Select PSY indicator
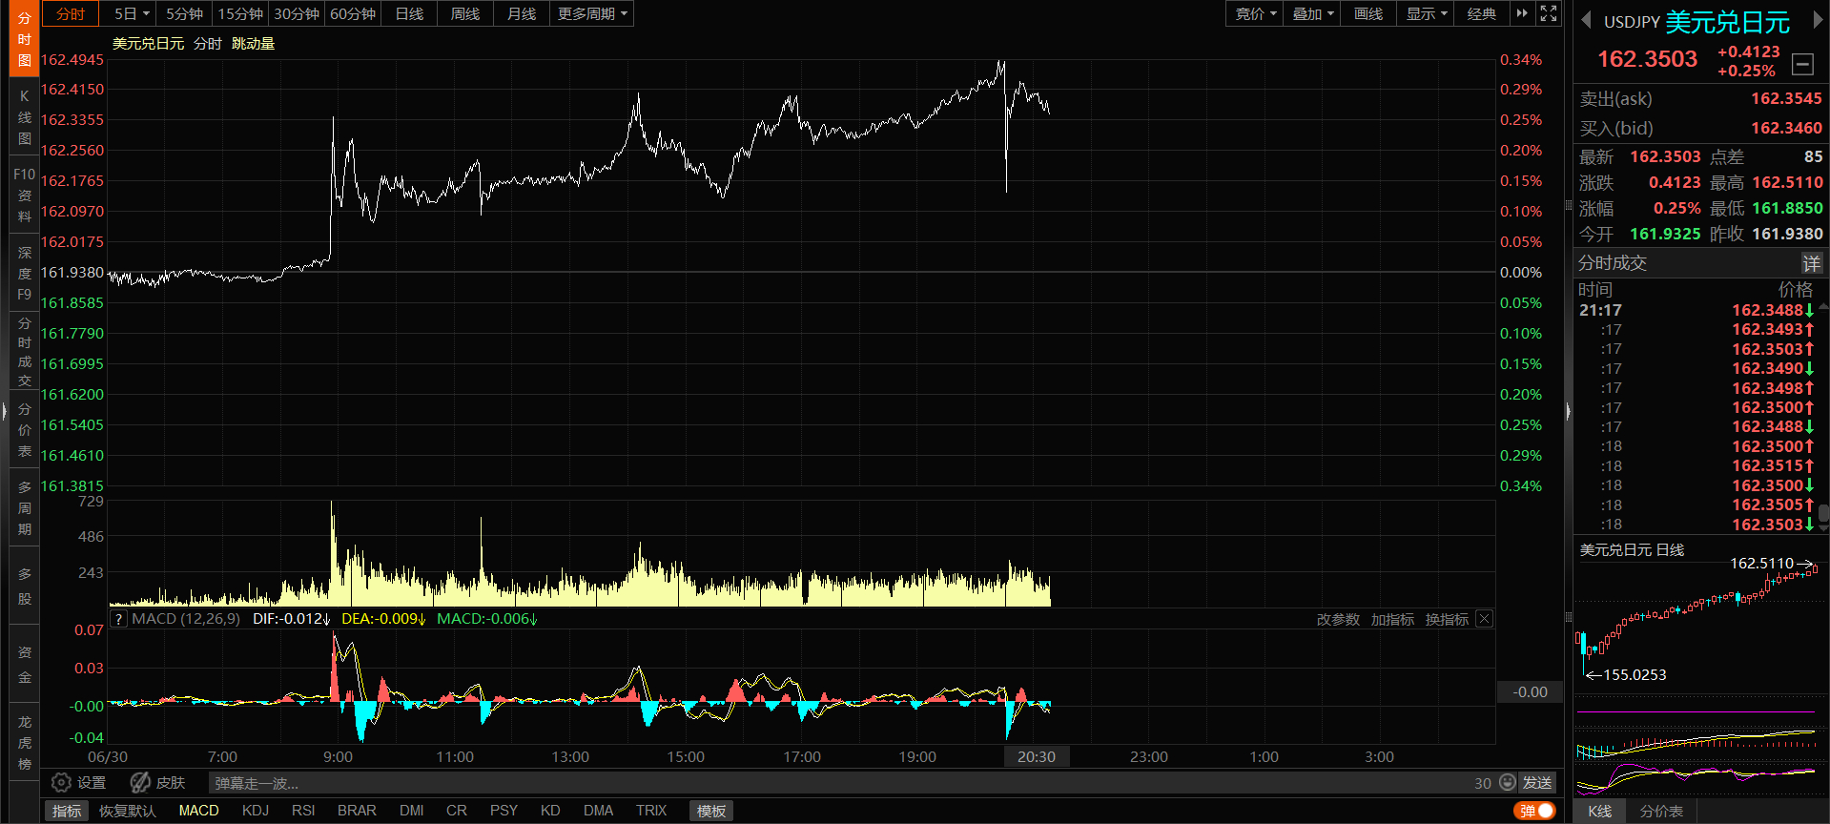The height and width of the screenshot is (824, 1830). [504, 811]
